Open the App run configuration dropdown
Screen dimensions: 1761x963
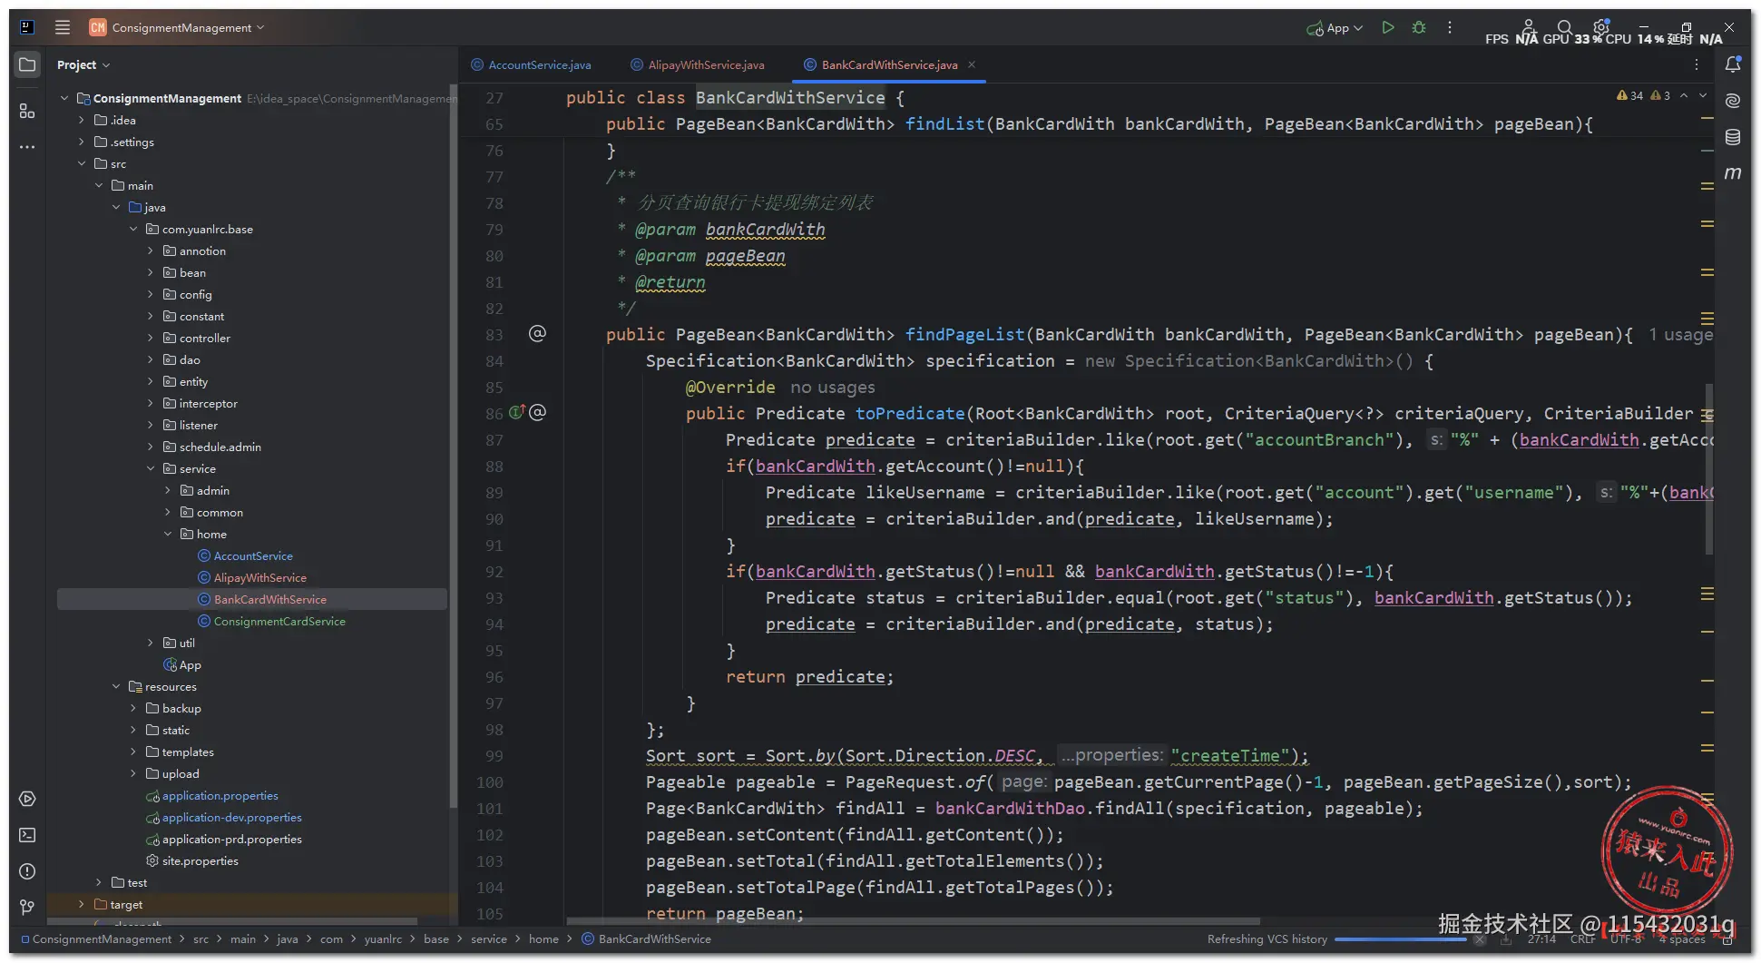pyautogui.click(x=1335, y=27)
